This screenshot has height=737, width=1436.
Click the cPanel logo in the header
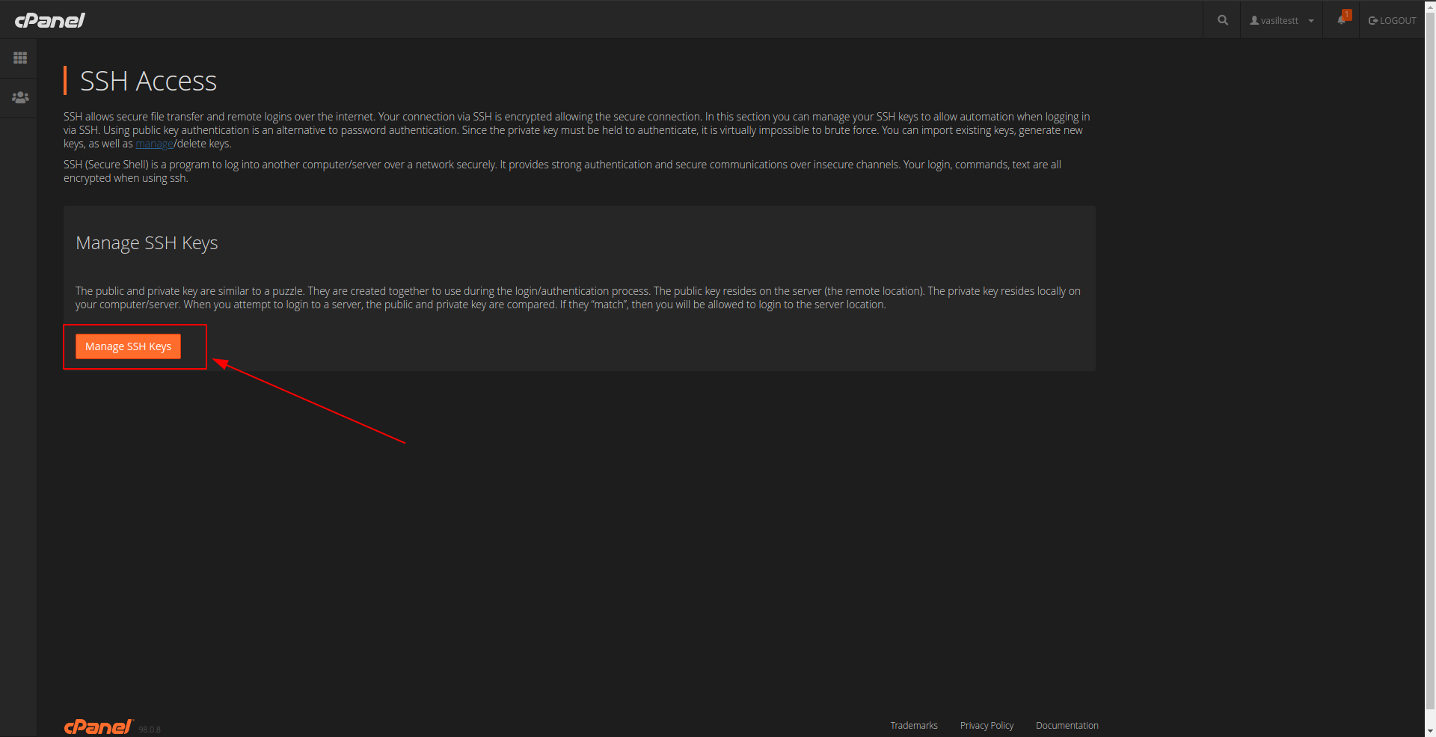pos(50,20)
